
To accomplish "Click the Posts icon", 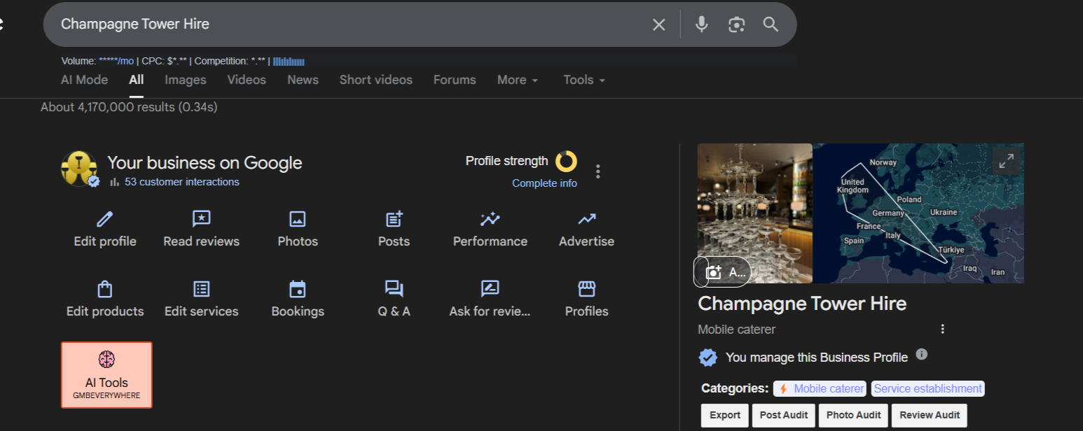I will (x=394, y=220).
